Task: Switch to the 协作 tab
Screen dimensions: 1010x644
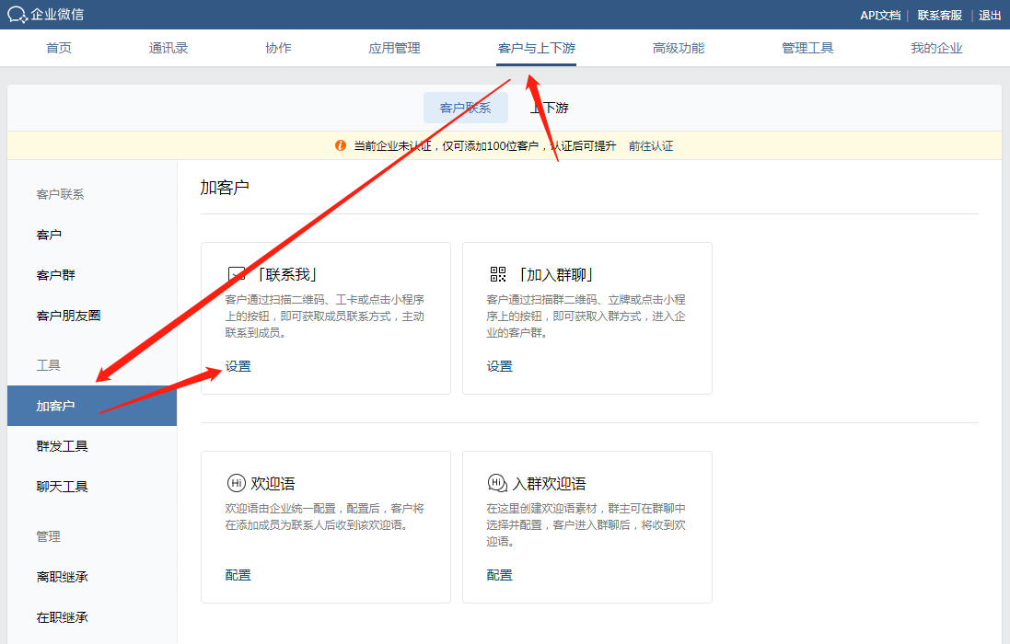Action: (x=278, y=48)
